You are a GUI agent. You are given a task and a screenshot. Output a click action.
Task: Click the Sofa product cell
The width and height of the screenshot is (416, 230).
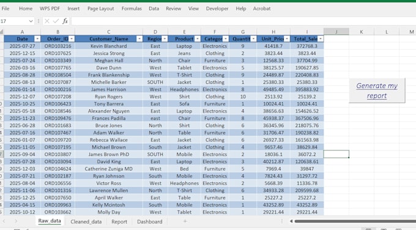tap(184, 104)
